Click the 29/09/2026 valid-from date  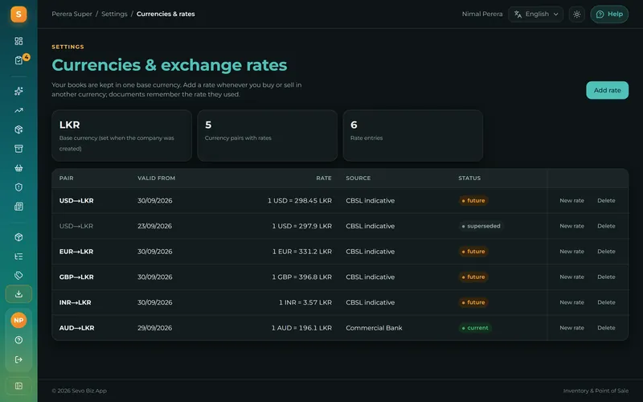click(154, 328)
